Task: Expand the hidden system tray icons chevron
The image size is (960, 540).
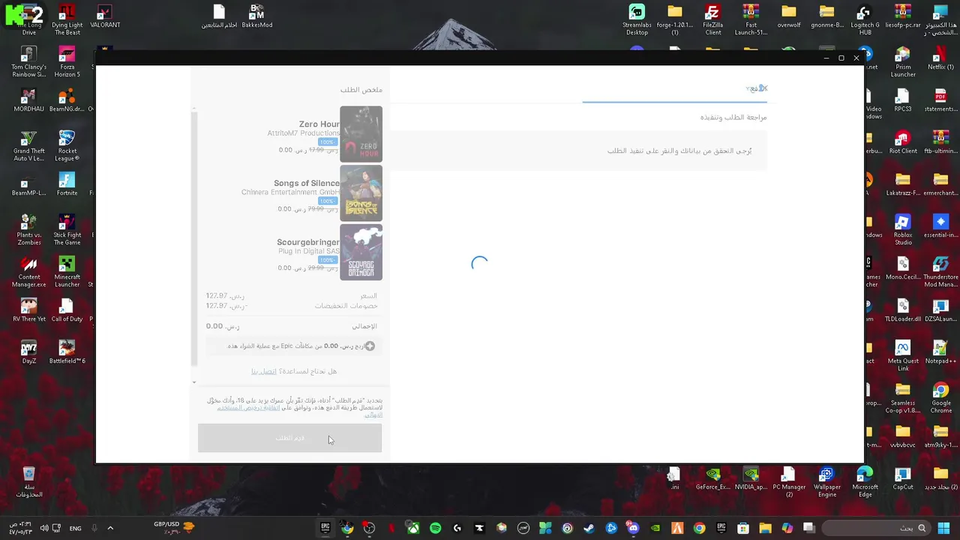Action: click(110, 528)
